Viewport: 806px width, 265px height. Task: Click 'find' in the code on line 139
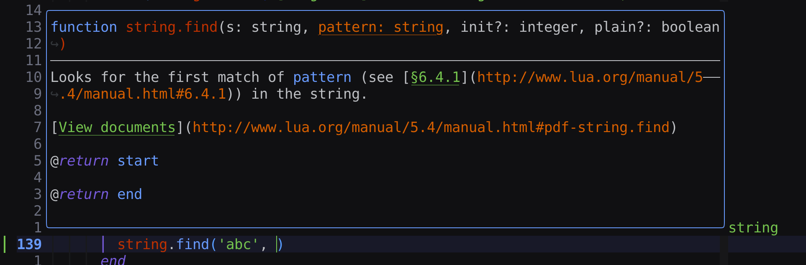(192, 245)
